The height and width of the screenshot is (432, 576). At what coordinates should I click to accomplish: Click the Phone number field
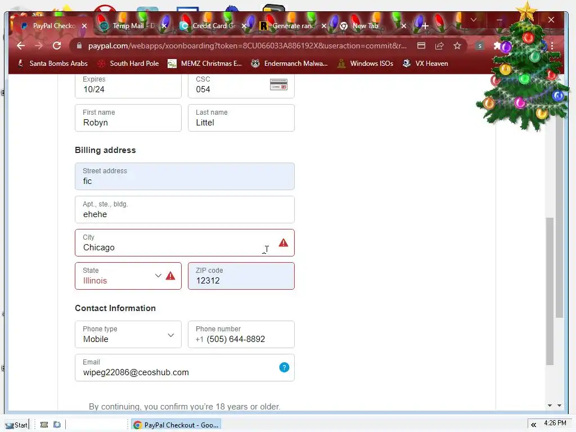(241, 335)
